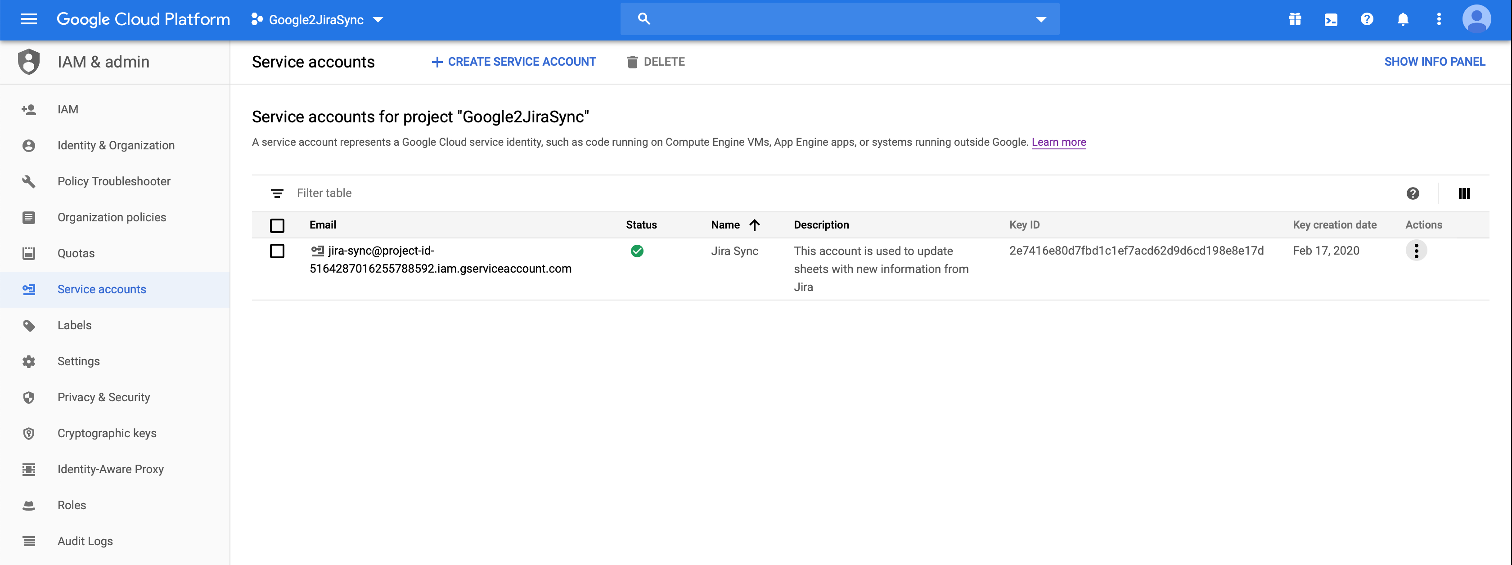Click Create Service Account button

pos(513,62)
